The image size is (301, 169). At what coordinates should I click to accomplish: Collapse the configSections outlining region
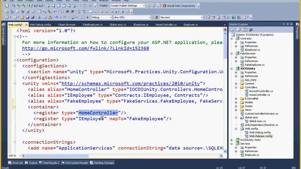tap(15, 66)
